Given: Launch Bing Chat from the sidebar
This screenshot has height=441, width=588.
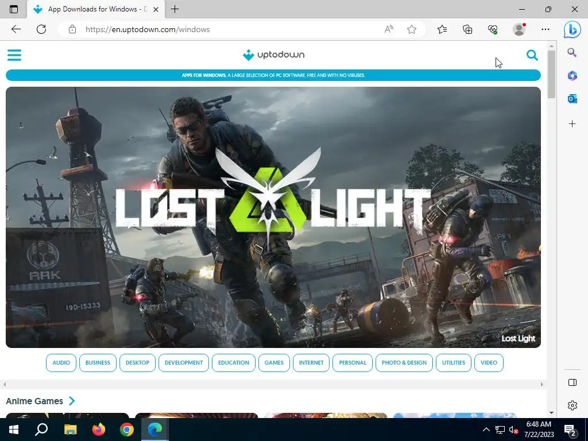Looking at the screenshot, I should [572, 29].
